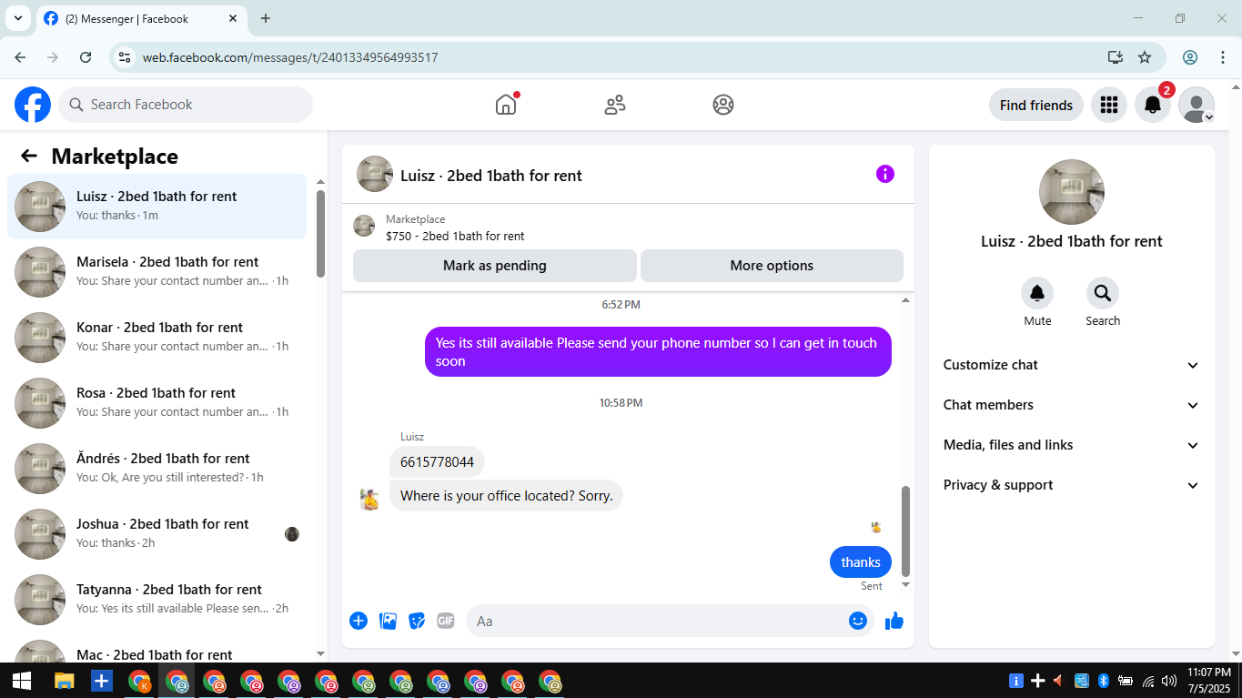This screenshot has height=698, width=1242.
Task: Open browser tab search dropdown arrow
Action: pos(17,18)
